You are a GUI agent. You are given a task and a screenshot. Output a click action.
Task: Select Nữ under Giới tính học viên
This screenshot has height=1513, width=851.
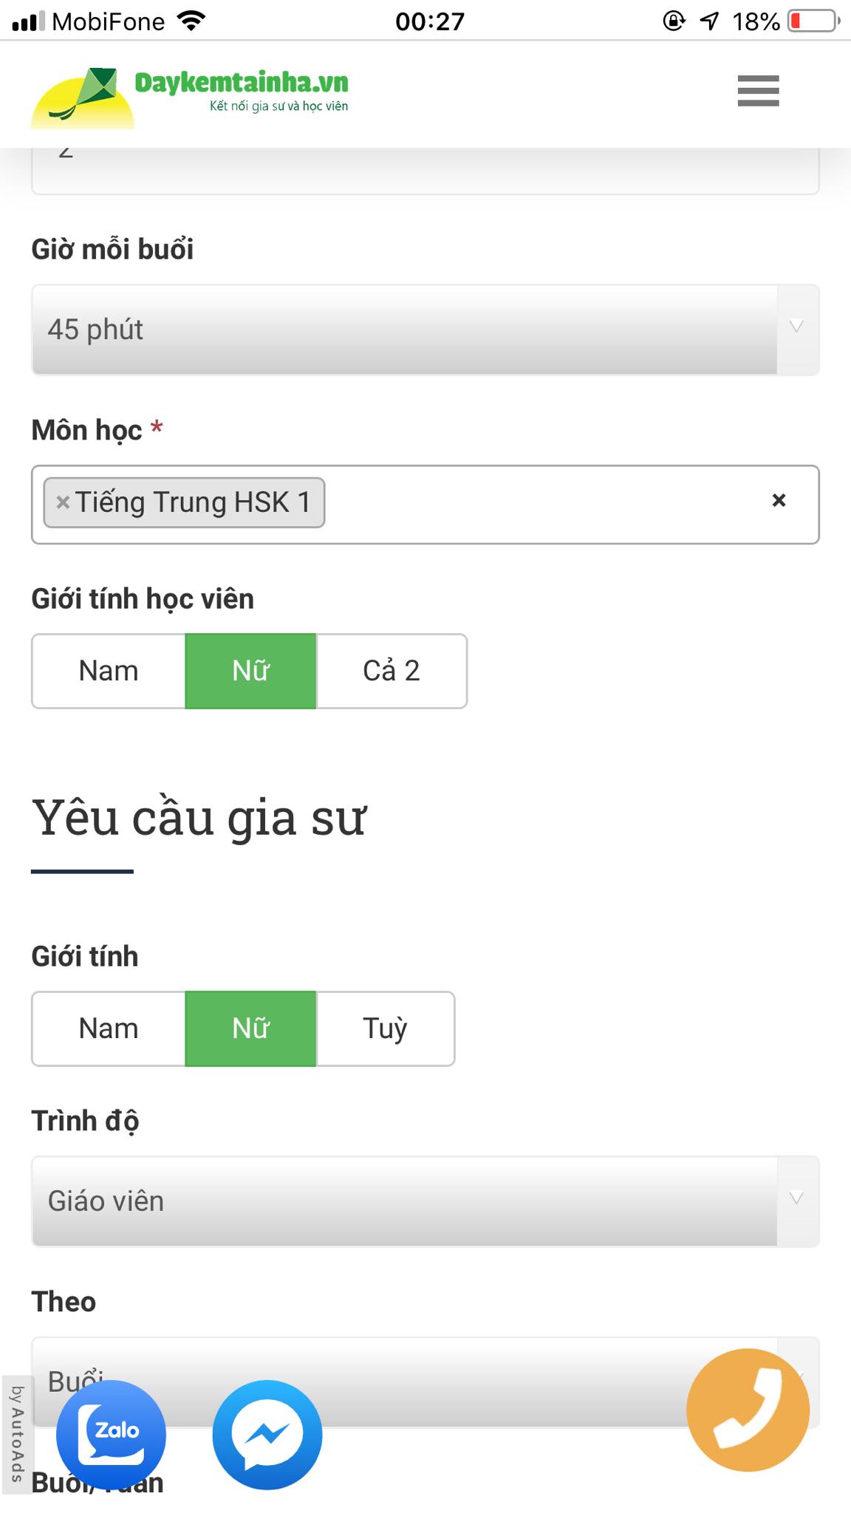coord(250,671)
